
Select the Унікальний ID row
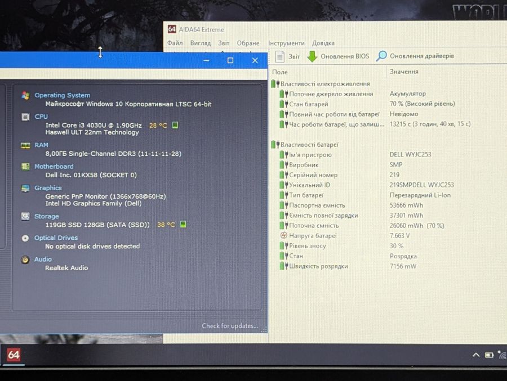coord(367,185)
